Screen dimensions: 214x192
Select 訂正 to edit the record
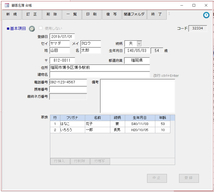32,15
